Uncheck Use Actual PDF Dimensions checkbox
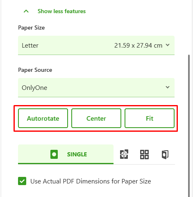Screen dimensions: 193x197 (22, 181)
